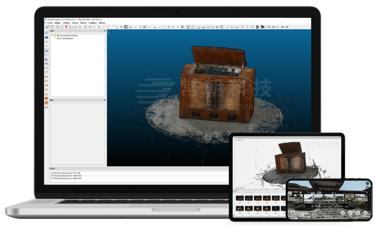Select the child shouyinji.laz cloud entry

pyautogui.click(x=67, y=38)
